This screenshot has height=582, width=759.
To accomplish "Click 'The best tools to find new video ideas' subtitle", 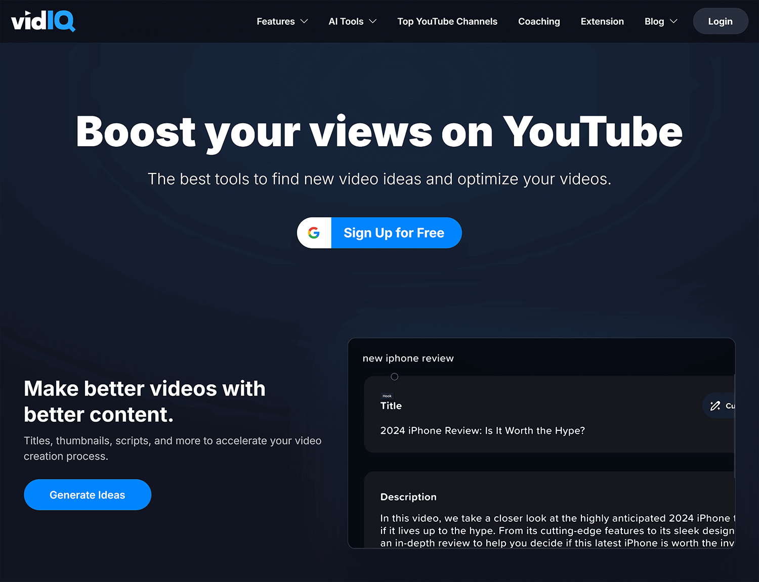I will (379, 179).
